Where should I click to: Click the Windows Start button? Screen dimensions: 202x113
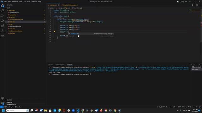pyautogui.click(x=3, y=110)
